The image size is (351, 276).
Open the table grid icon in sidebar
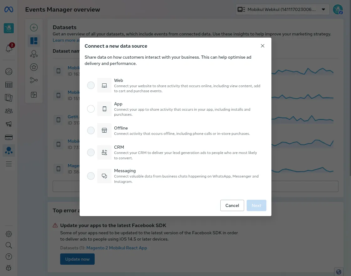click(9, 85)
